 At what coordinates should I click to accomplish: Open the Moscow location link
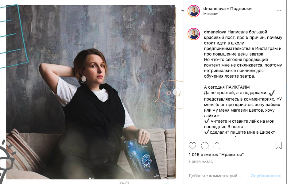[x=211, y=14]
